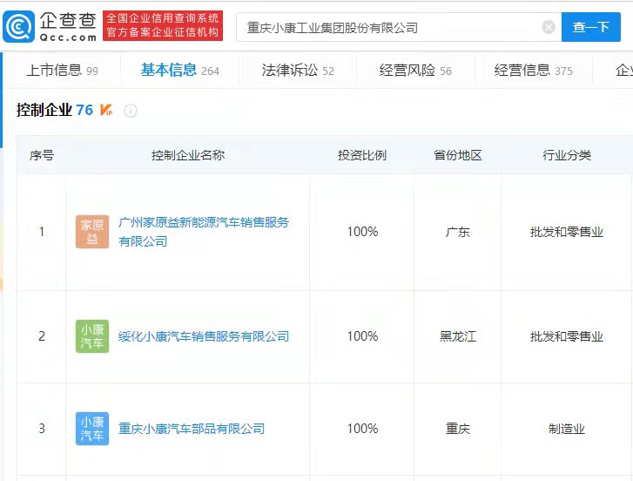
Task: Click the 序号 column header
Action: tap(41, 155)
